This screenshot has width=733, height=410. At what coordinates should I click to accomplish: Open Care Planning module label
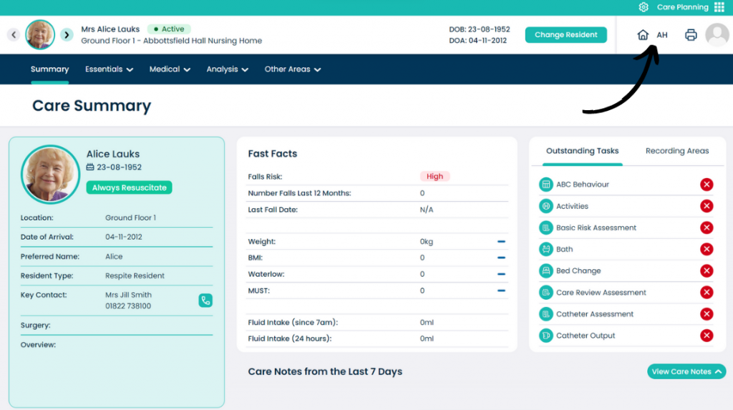click(x=682, y=7)
